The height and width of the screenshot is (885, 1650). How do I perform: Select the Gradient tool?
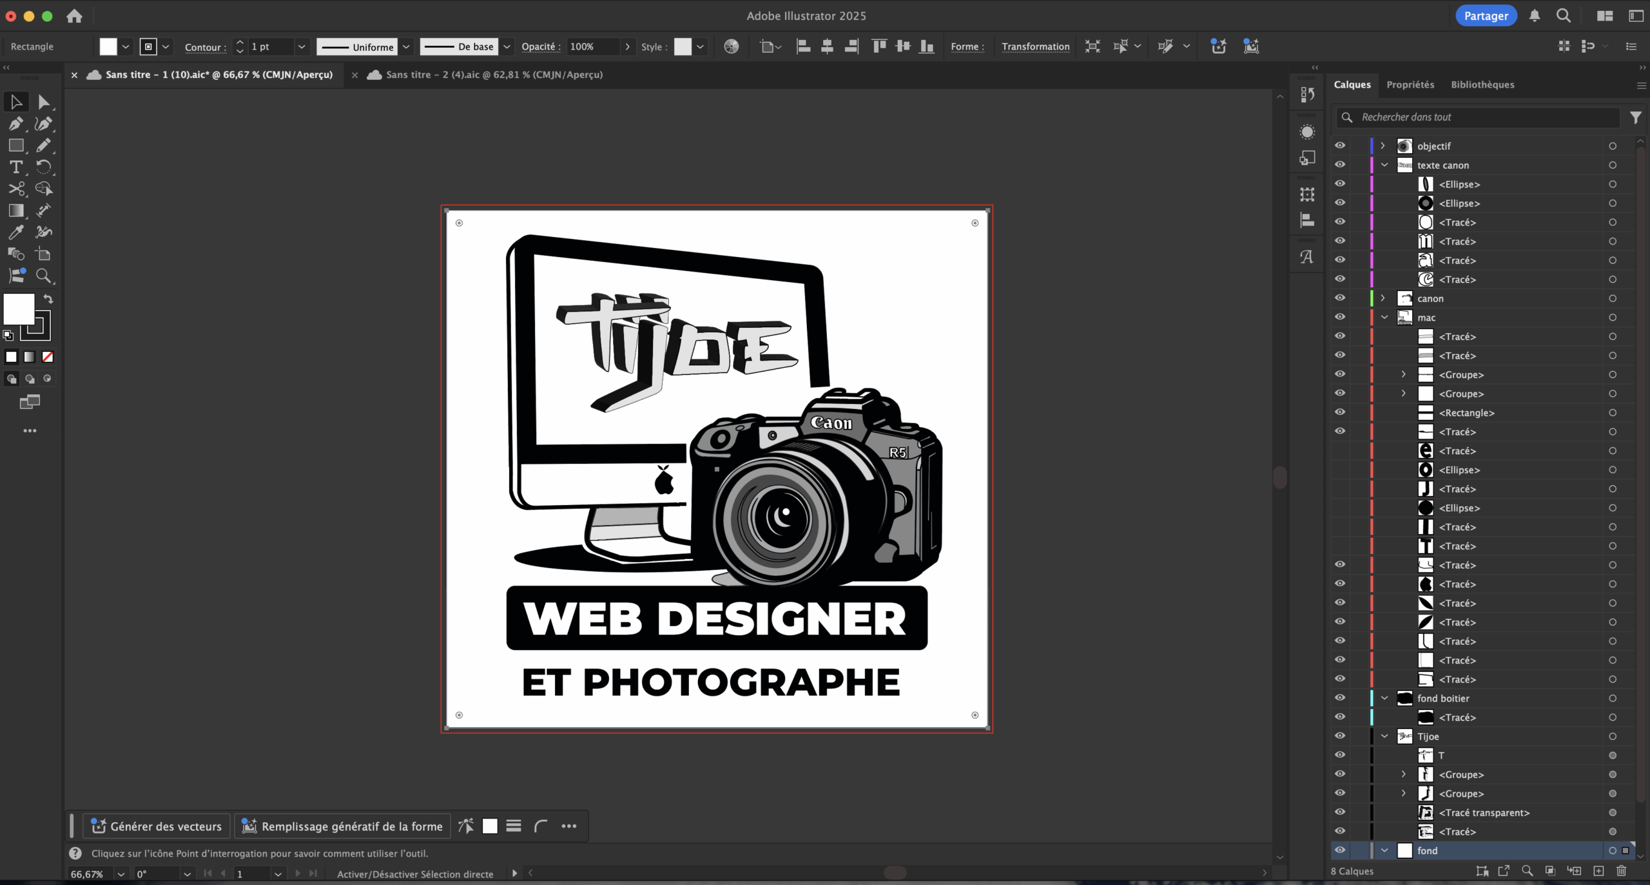(16, 211)
